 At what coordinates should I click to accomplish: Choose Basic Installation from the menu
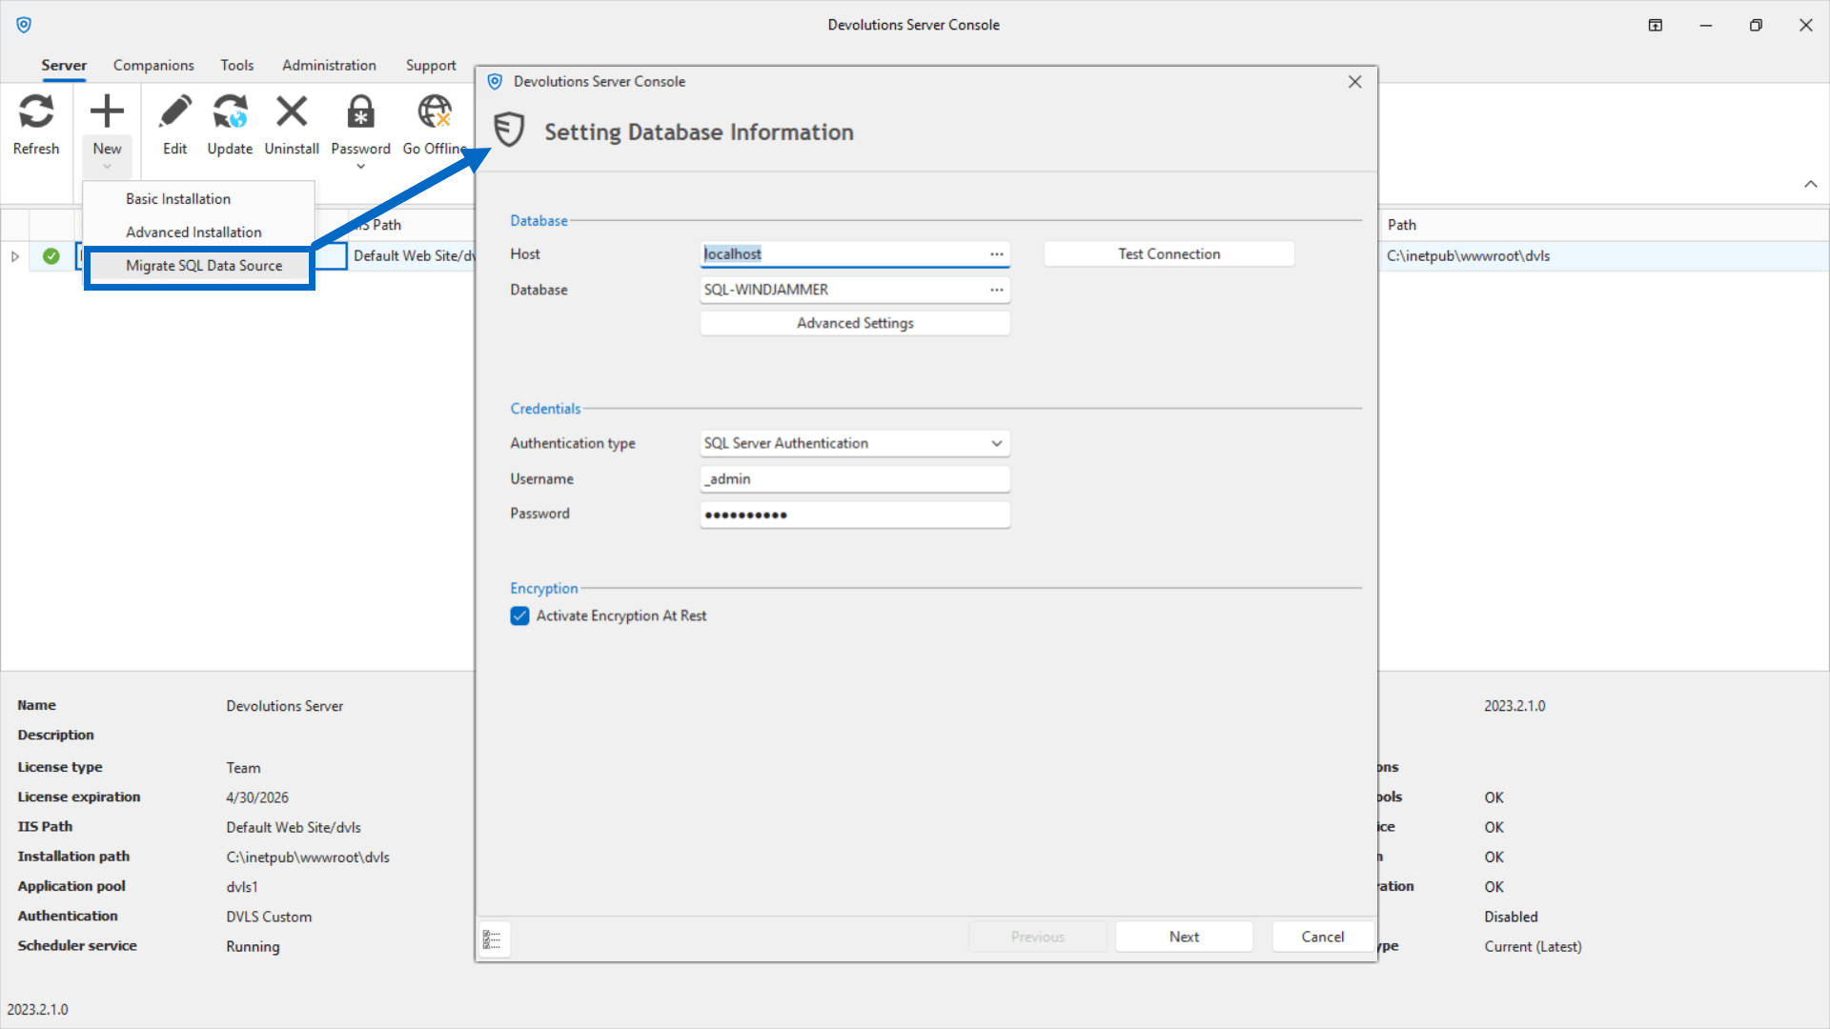178,199
